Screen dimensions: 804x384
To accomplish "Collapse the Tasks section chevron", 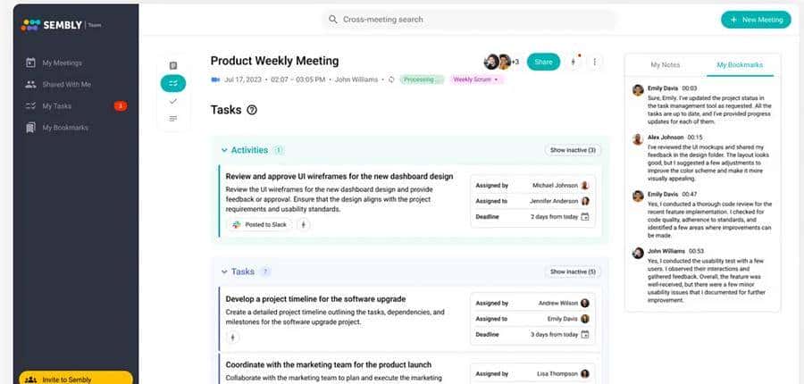I will click(x=223, y=271).
